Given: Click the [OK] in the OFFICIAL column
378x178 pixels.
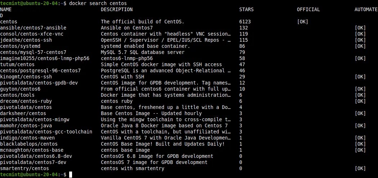Looking at the screenshot, I should pyautogui.click(x=302, y=22).
